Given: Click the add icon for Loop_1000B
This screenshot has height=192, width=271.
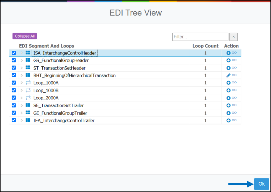Looking at the screenshot, I should point(228,90).
